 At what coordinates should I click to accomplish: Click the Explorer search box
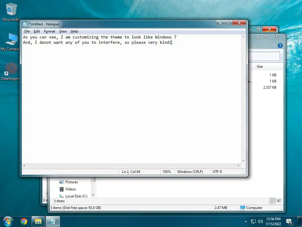(264, 56)
